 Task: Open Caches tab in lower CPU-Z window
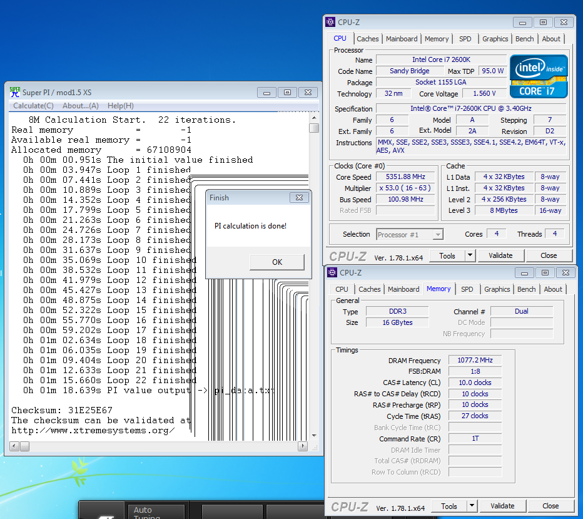click(x=369, y=289)
